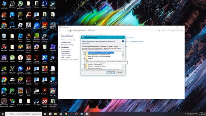Select the UltraISO desktop shortcut
Viewport: 206px width, 116px height.
click(36, 48)
